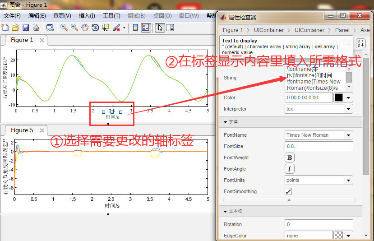
Task: Open the 调试(B) menu
Action: point(136,16)
